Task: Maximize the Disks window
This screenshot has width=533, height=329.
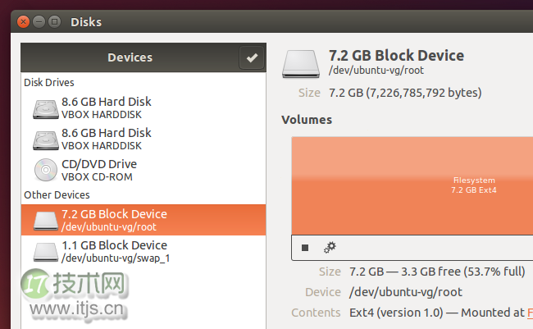Action: [x=55, y=21]
